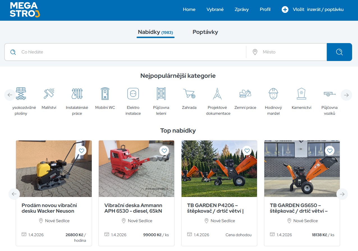Click the 26800 Kč price text
The image size is (358, 251).
pyautogui.click(x=74, y=235)
